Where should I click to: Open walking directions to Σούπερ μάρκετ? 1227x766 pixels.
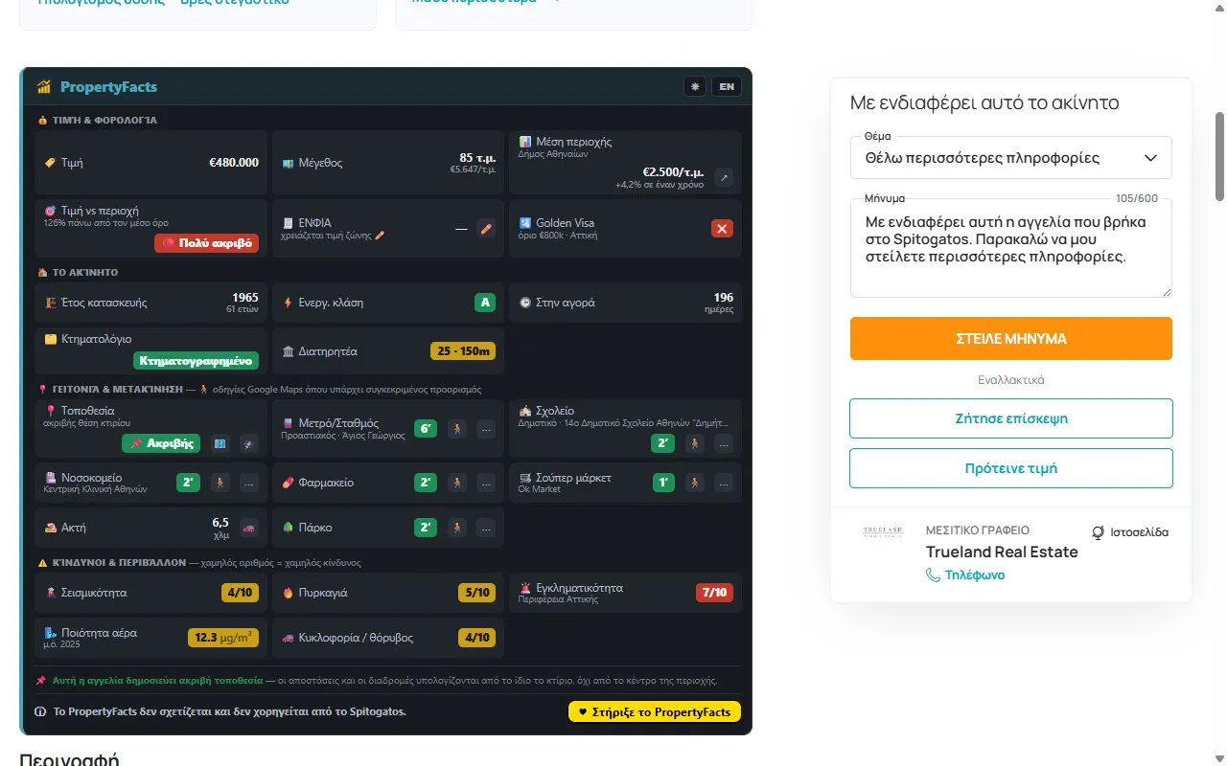pyautogui.click(x=695, y=483)
